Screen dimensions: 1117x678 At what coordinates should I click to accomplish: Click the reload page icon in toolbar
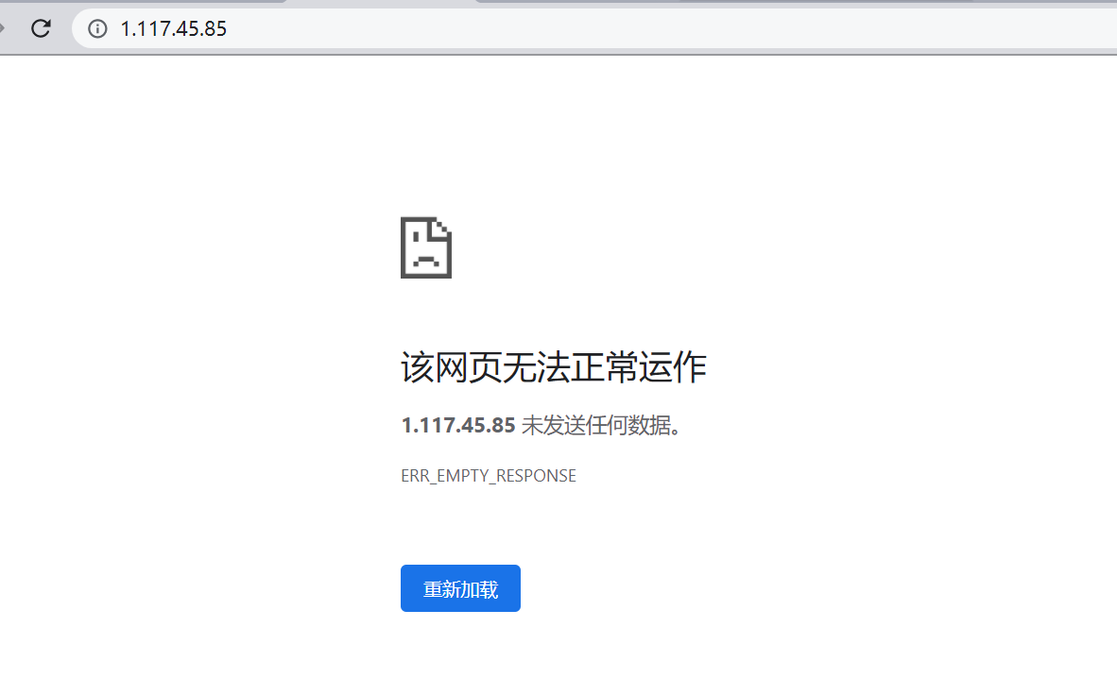point(41,28)
